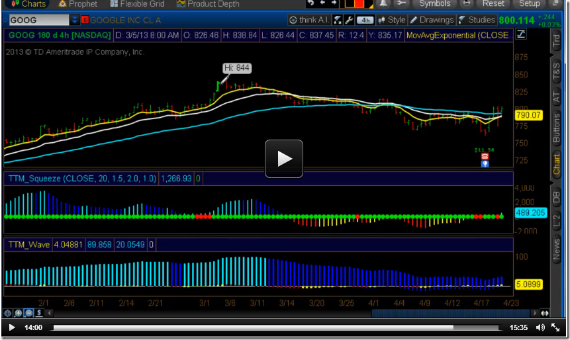The image size is (570, 340).
Task: Open the Flexible Grid tab
Action: pos(137,4)
